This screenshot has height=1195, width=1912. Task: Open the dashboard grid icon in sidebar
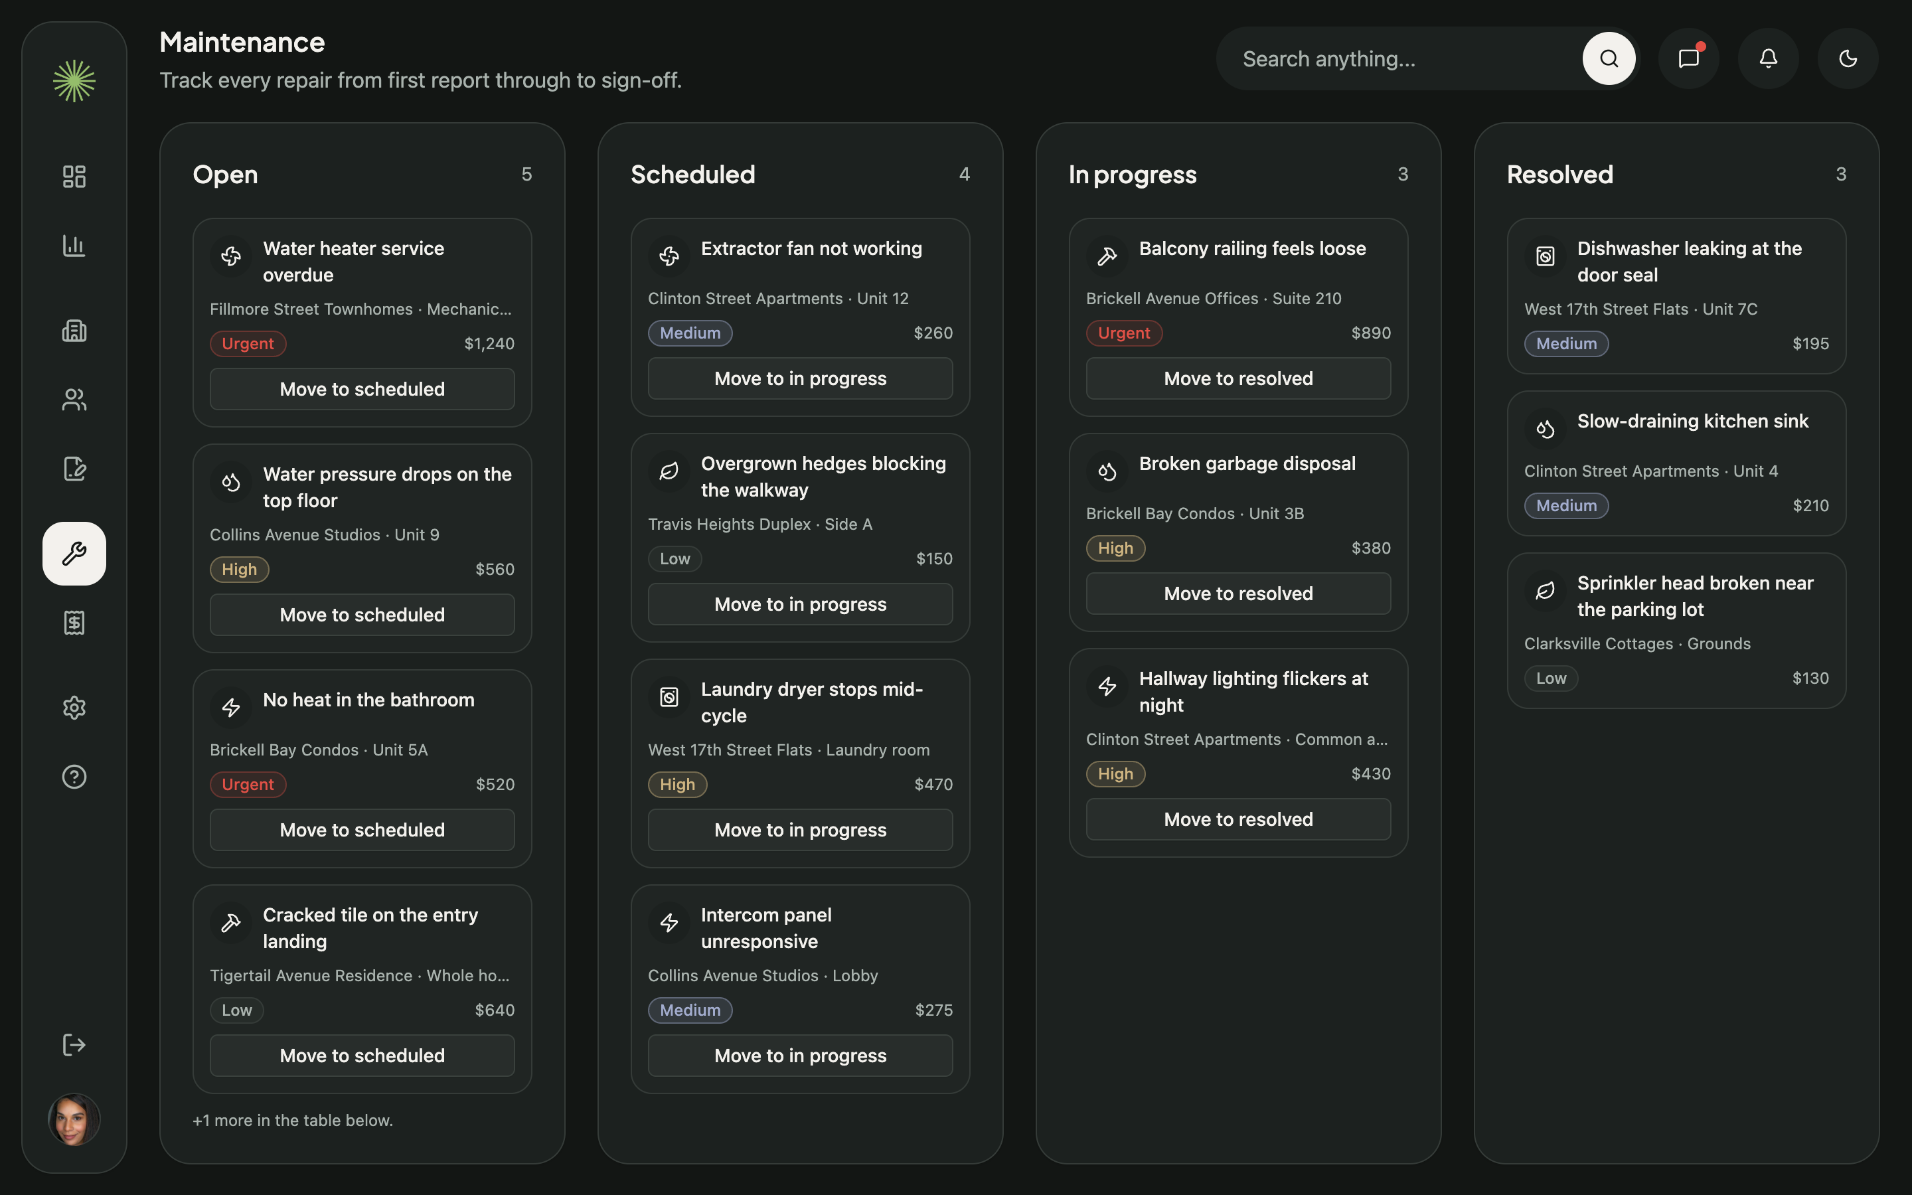[x=74, y=176]
